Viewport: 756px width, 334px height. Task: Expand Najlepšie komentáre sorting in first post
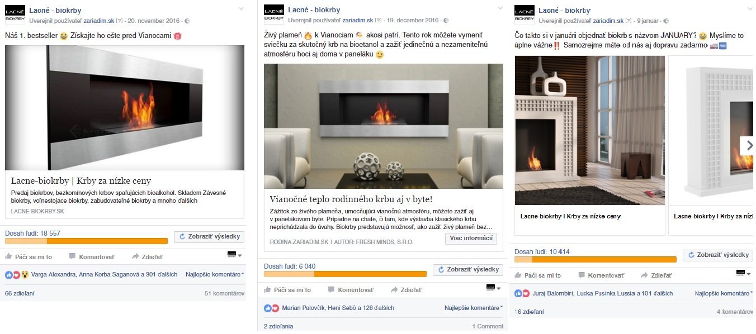point(215,274)
